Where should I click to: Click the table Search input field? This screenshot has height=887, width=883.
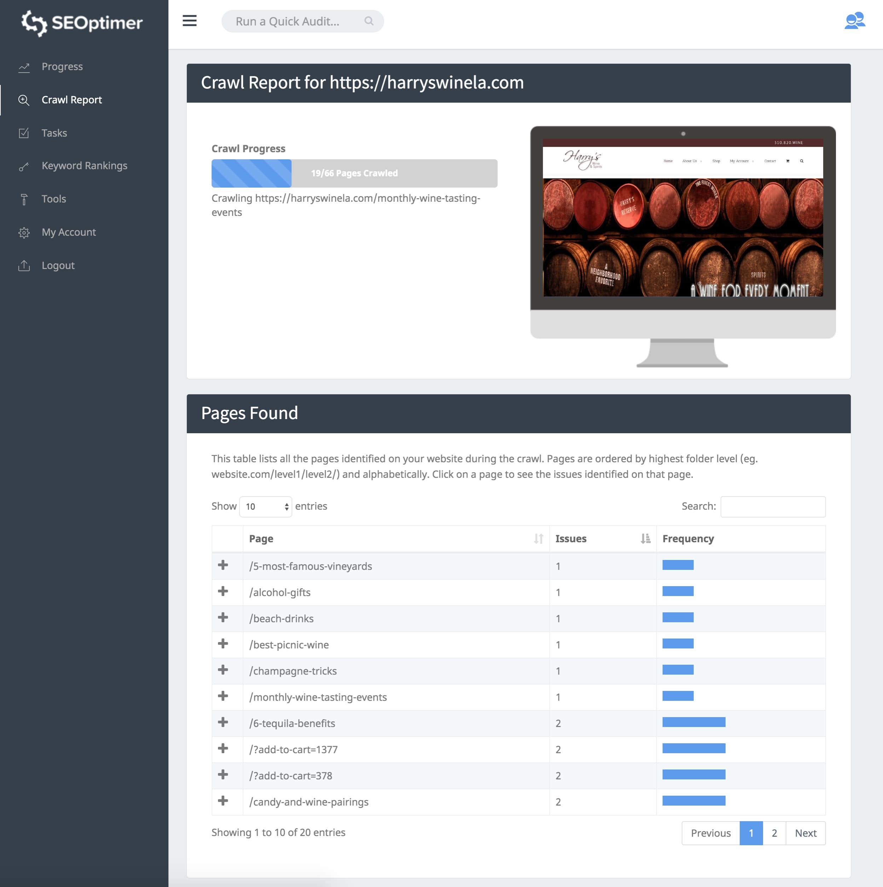point(772,507)
